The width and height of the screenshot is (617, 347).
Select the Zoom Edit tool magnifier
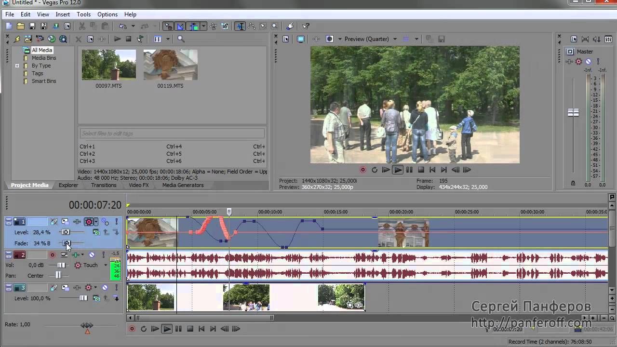click(275, 27)
